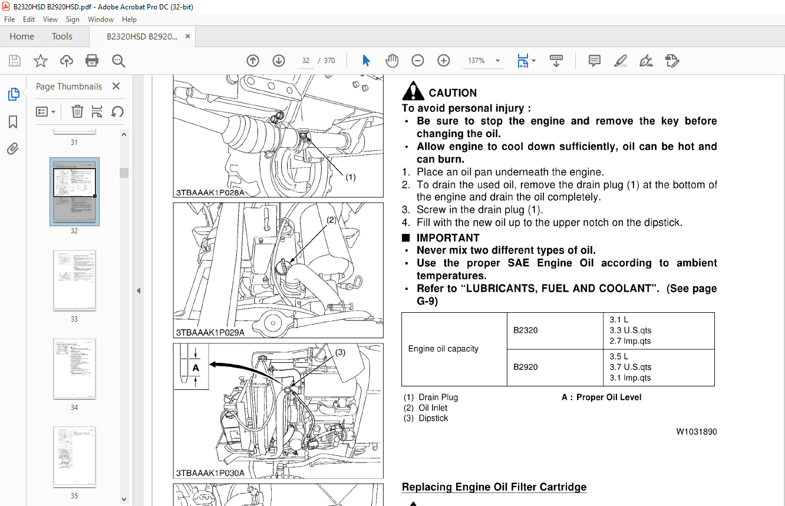Open the Edit menu

coord(29,19)
